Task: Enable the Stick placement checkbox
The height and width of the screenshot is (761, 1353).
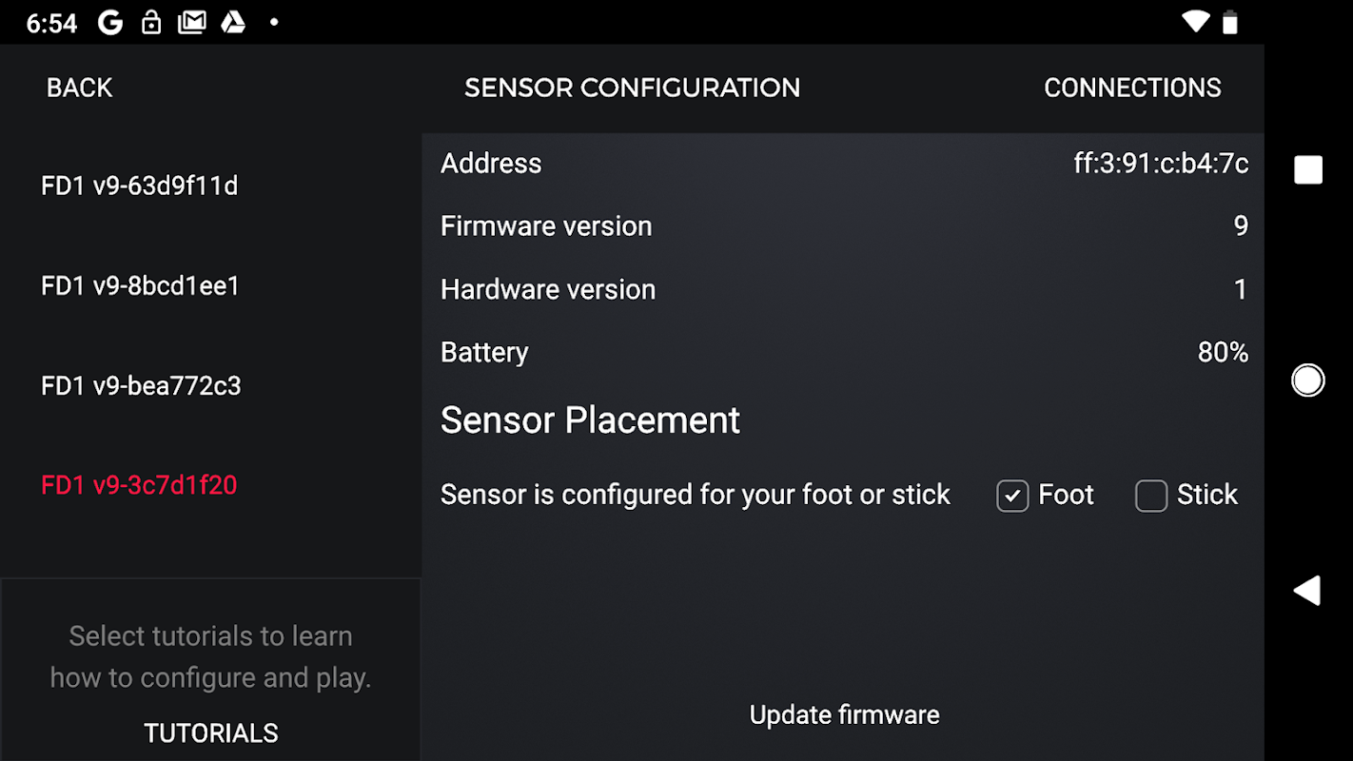Action: (x=1151, y=496)
